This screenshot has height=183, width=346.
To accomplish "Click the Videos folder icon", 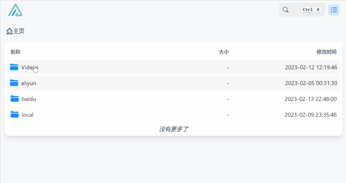I will (14, 67).
